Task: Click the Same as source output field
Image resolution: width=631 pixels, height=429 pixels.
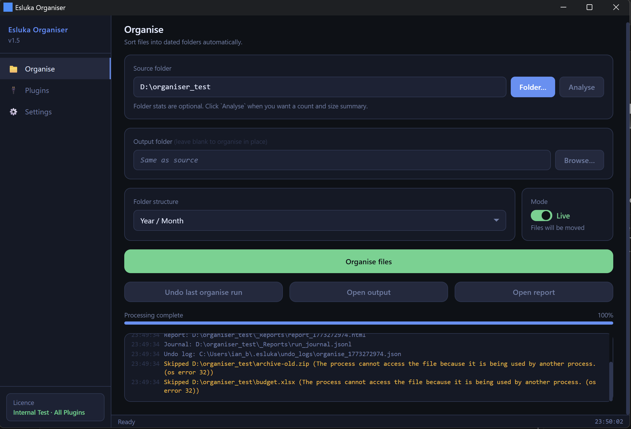Action: point(342,160)
